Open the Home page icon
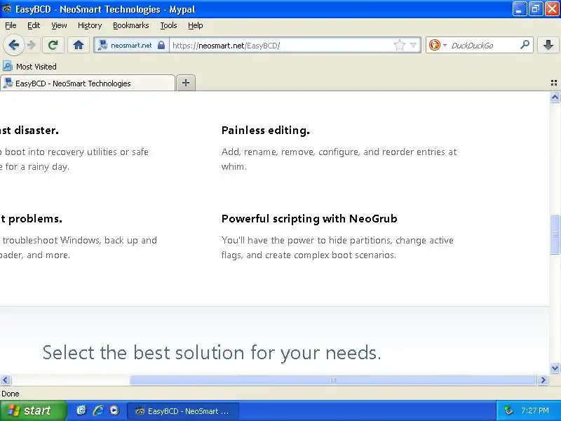Image resolution: width=561 pixels, height=421 pixels. 79,45
